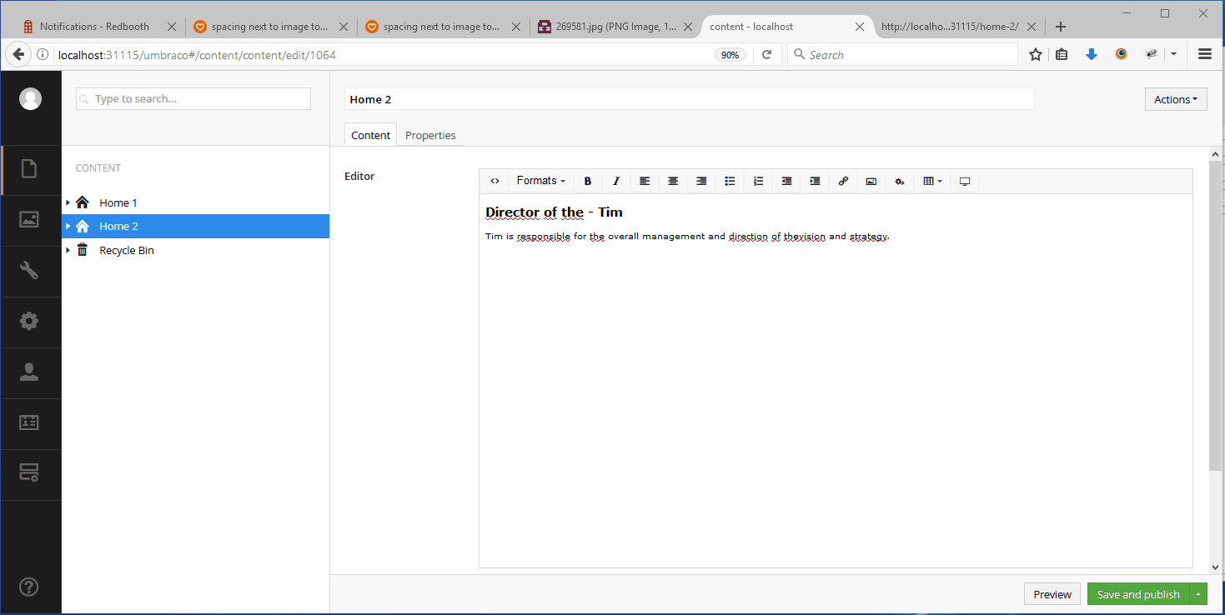
Task: Open the Formats dropdown
Action: tap(540, 181)
